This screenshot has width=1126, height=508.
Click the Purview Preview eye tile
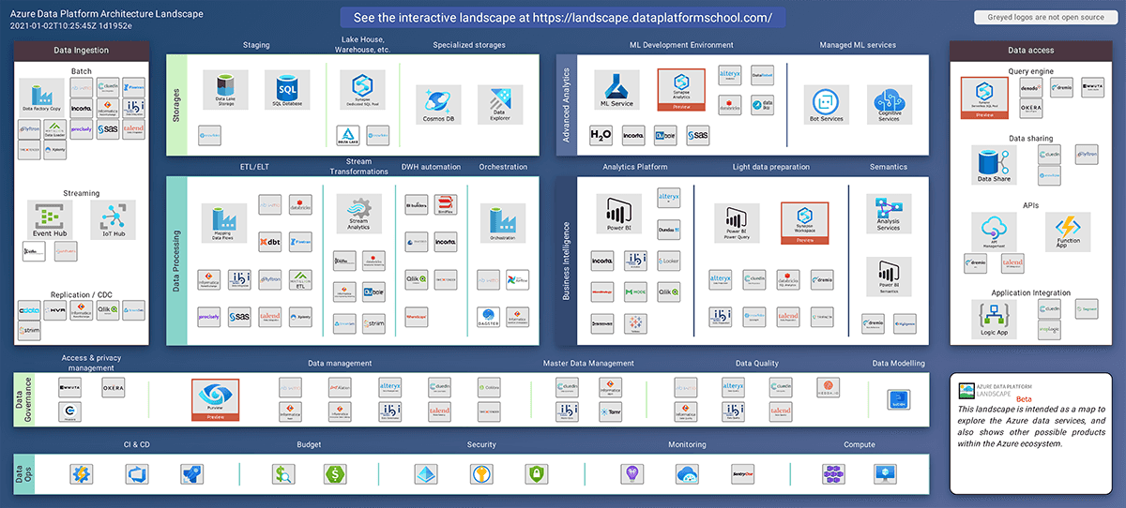click(x=216, y=401)
